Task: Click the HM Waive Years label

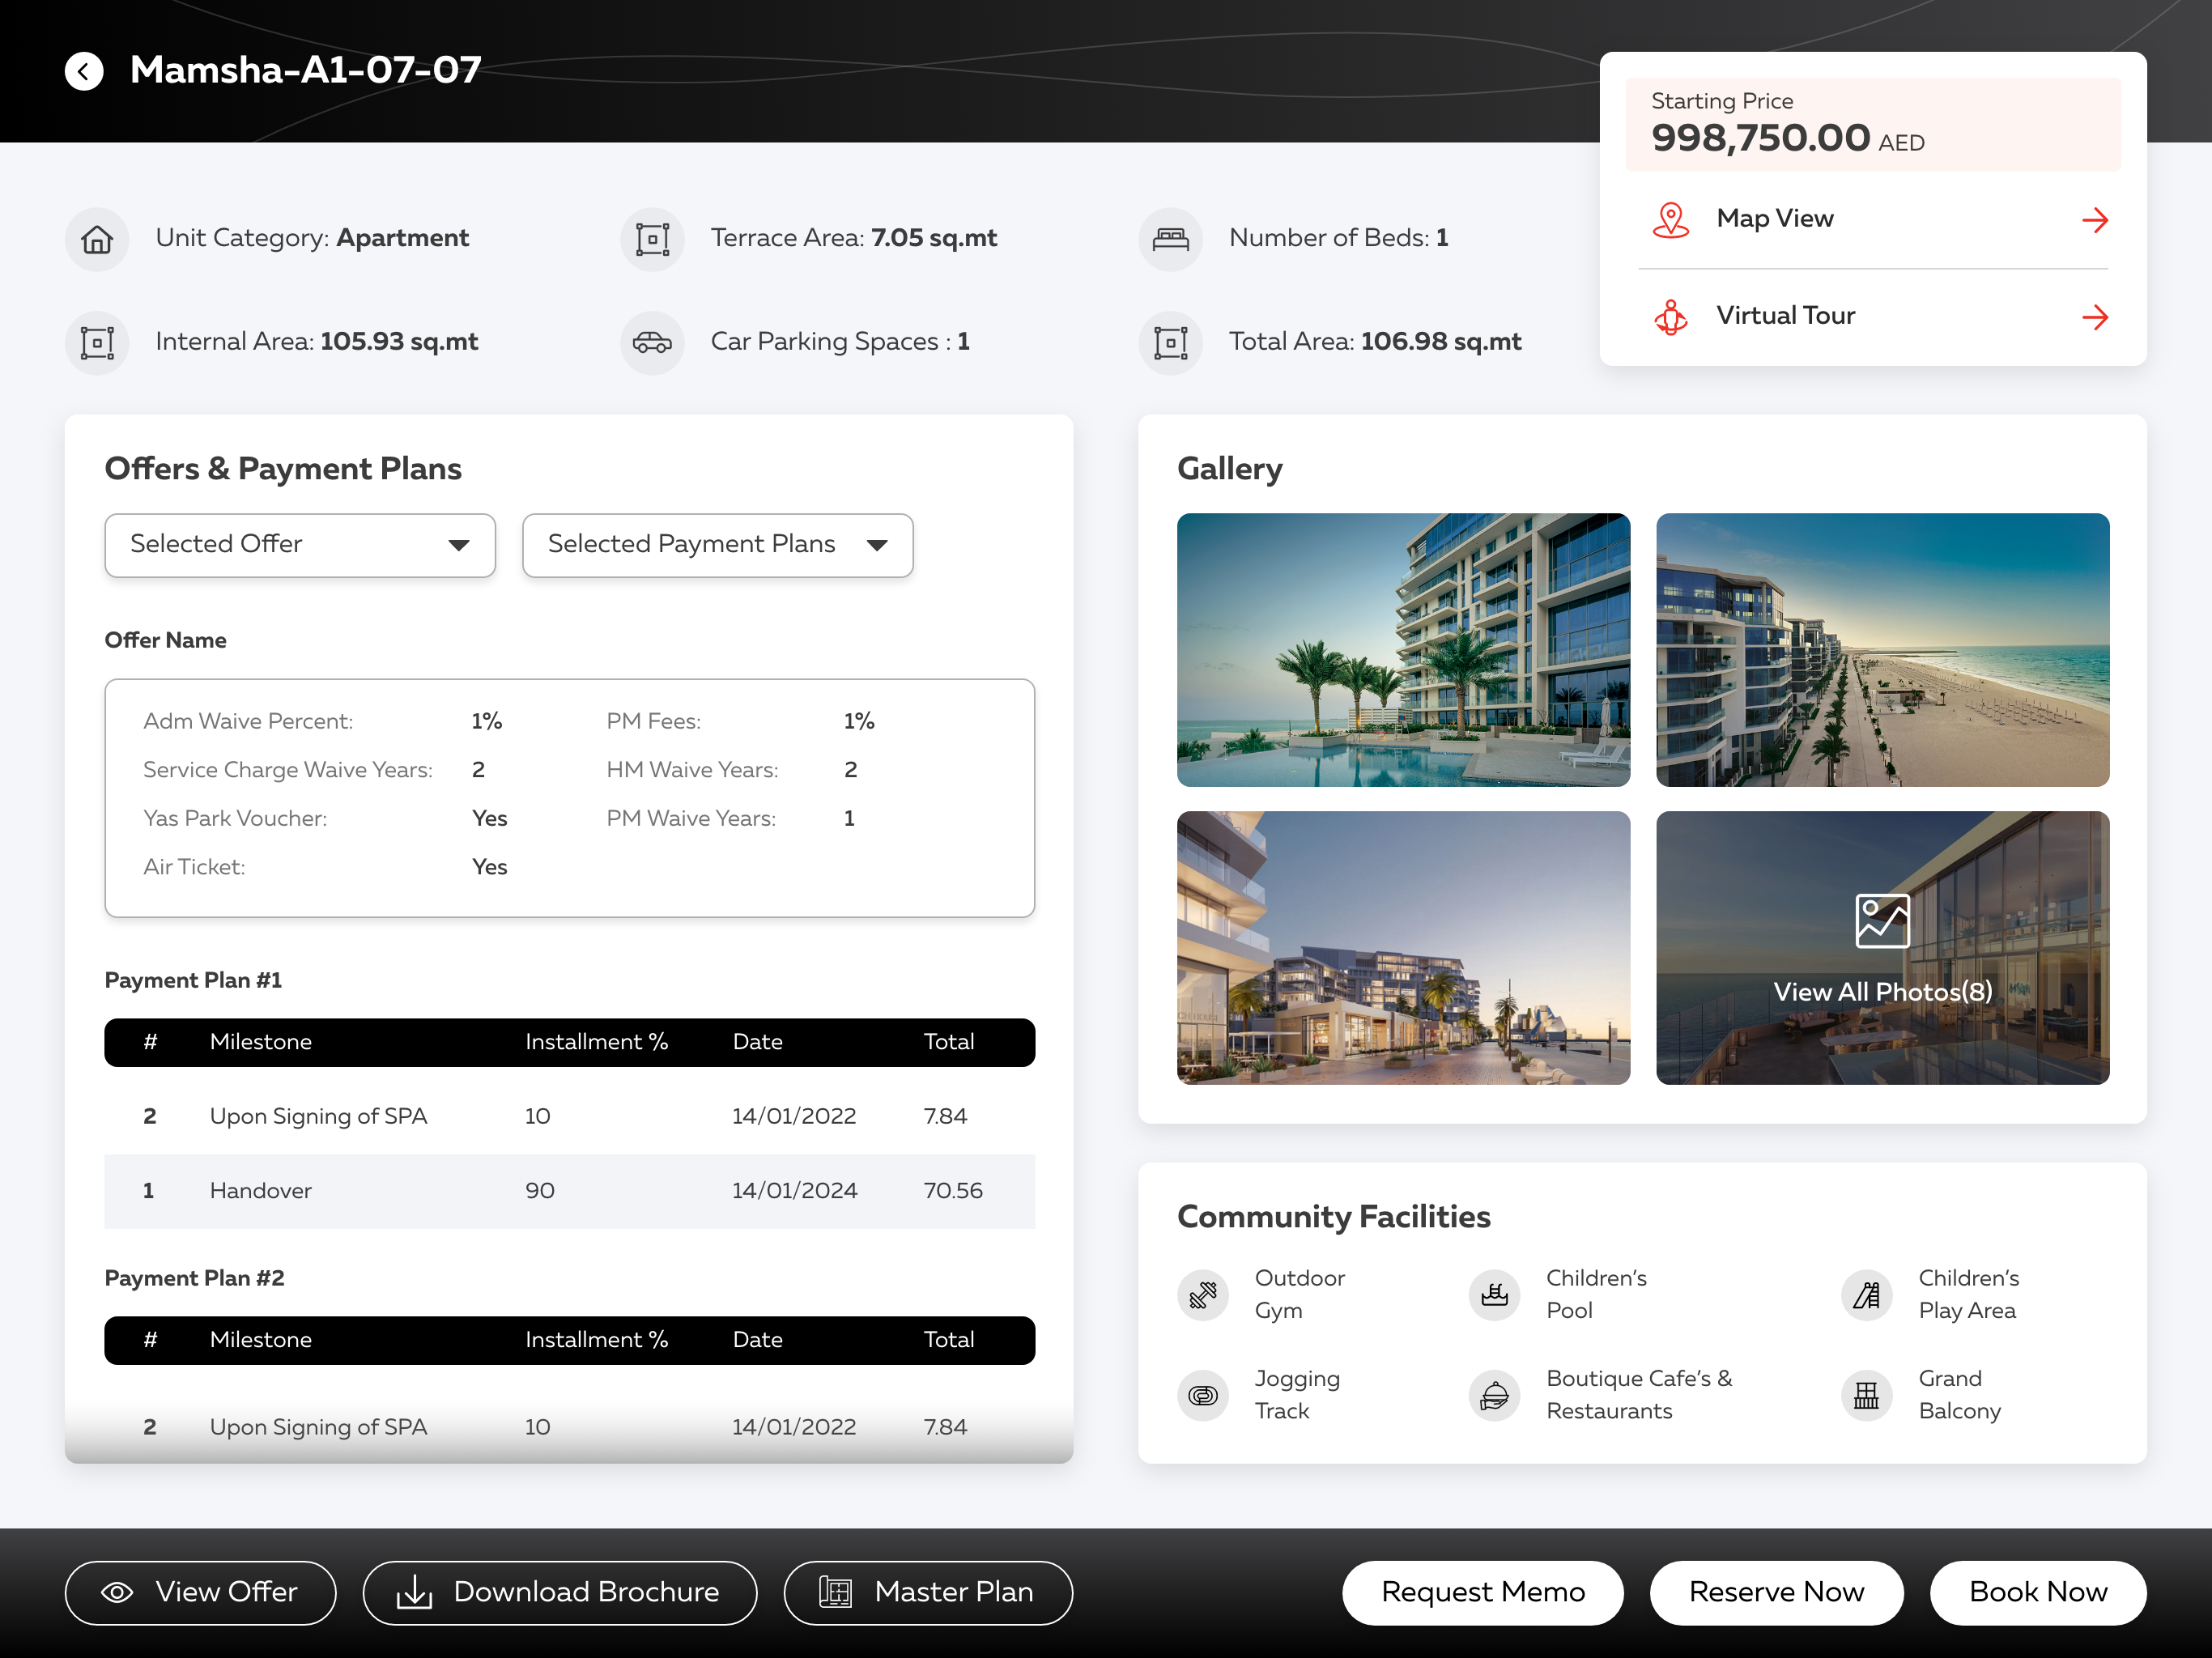Action: click(x=692, y=770)
